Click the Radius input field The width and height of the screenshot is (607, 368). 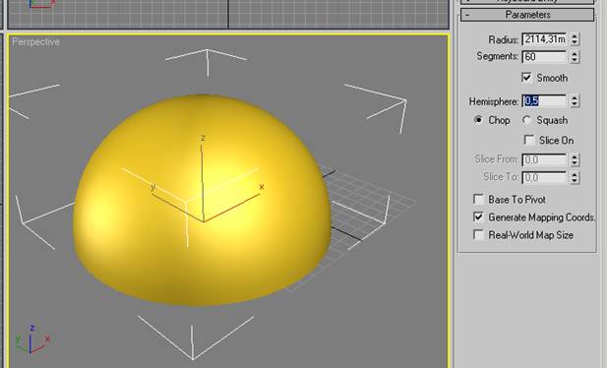pos(544,39)
